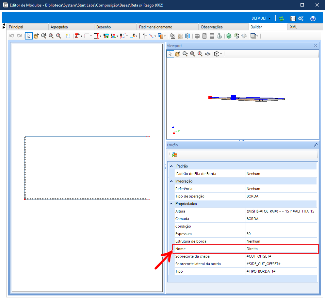The width and height of the screenshot is (325, 301).
Task: Collapse the Integração section
Action: point(171,181)
